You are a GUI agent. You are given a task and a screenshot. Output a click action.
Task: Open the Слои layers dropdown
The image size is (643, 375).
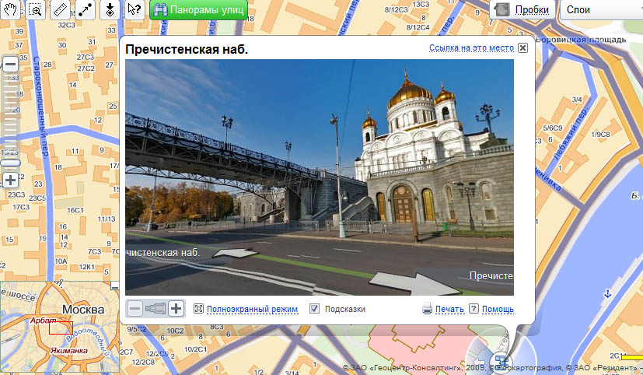(x=601, y=9)
